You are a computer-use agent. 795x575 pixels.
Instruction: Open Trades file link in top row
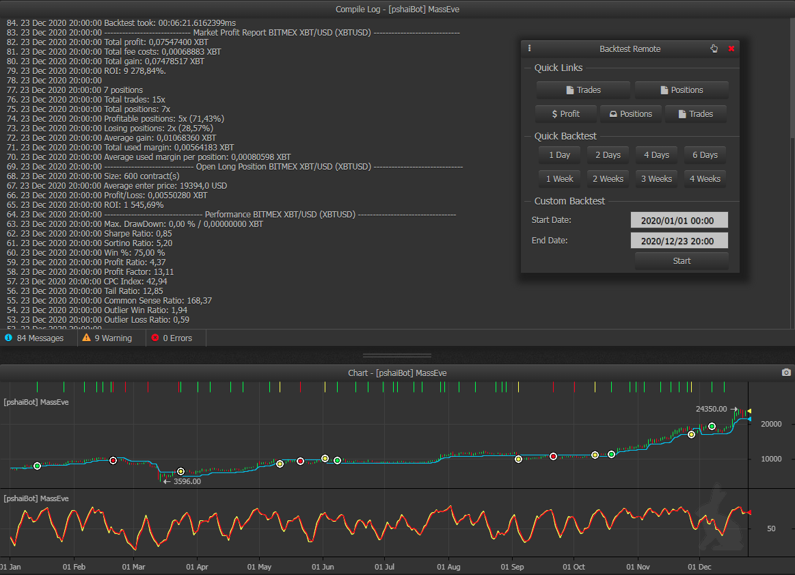(583, 90)
